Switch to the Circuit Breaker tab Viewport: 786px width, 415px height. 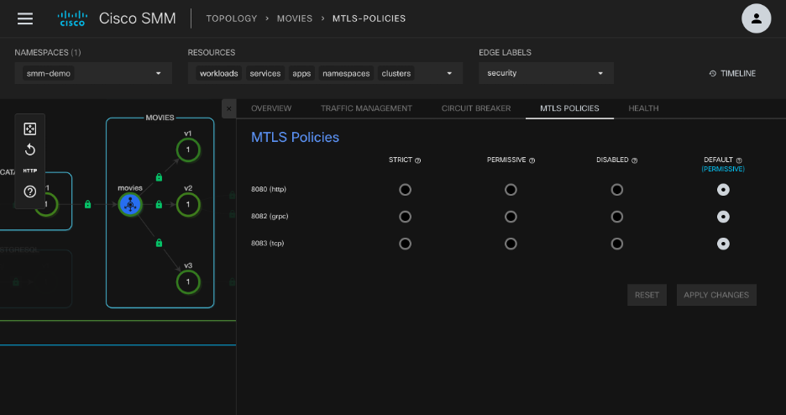(x=475, y=108)
